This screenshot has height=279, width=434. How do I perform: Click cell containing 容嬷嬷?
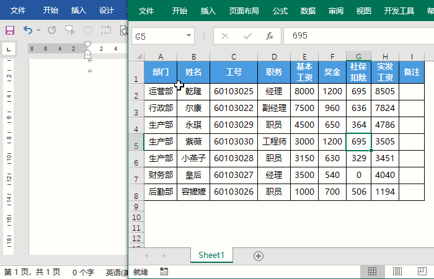coord(193,192)
